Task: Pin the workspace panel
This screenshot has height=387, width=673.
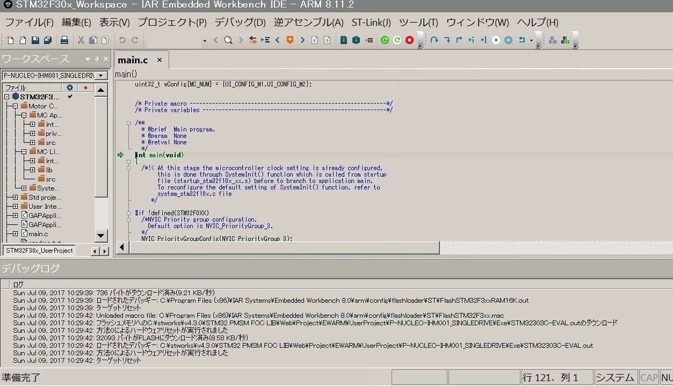Action: [x=97, y=59]
